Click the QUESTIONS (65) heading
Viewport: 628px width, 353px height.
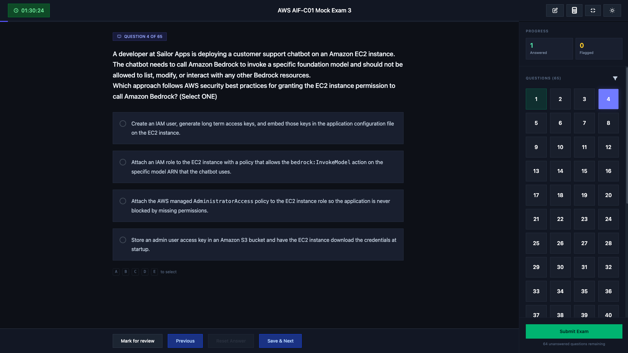(x=543, y=78)
